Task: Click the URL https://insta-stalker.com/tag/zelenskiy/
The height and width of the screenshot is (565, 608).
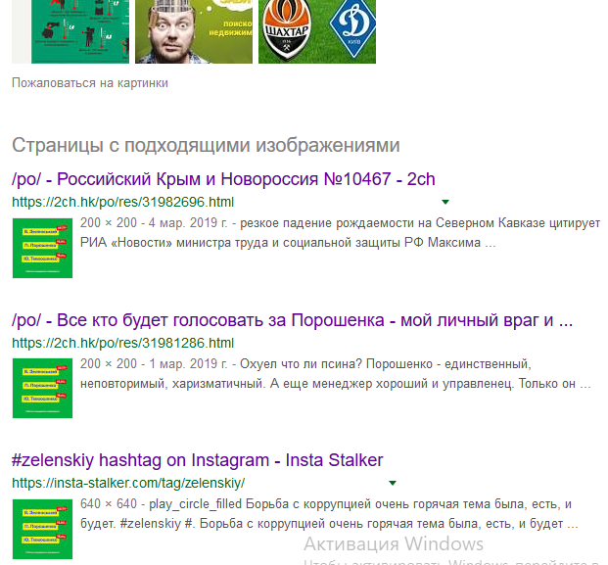Action: click(128, 483)
